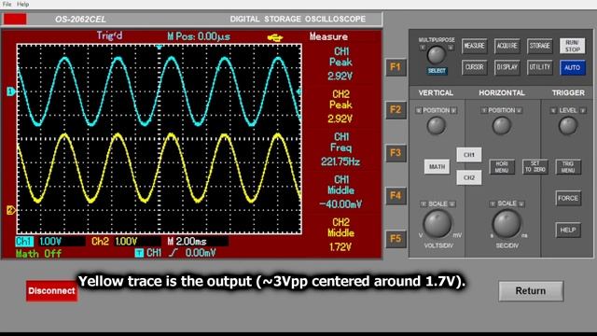597x336 pixels.
Task: Click the Return button
Action: (531, 291)
